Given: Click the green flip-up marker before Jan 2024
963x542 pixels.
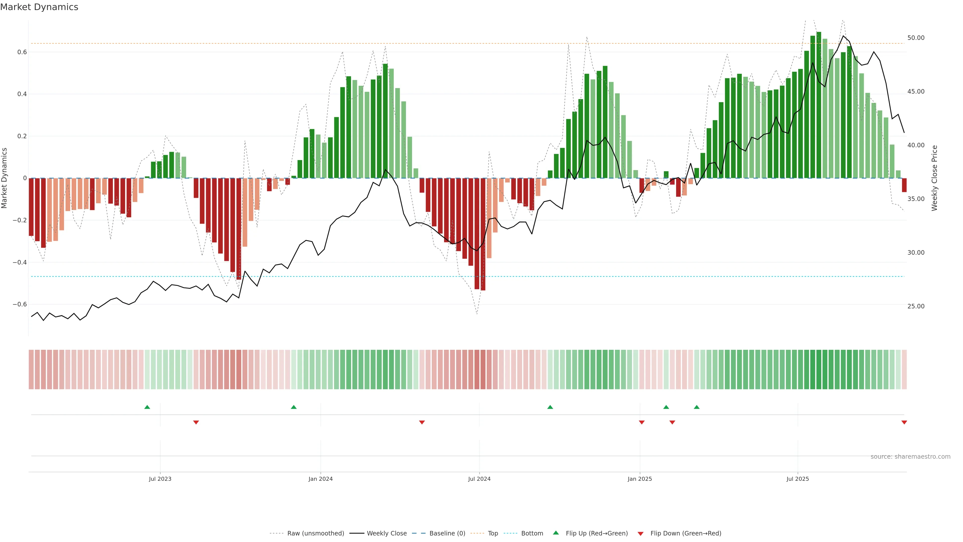Looking at the screenshot, I should (x=293, y=407).
